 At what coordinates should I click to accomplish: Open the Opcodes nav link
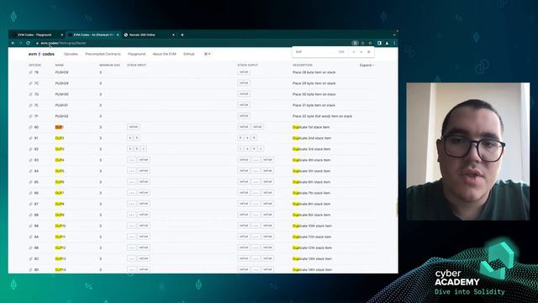pyautogui.click(x=71, y=54)
